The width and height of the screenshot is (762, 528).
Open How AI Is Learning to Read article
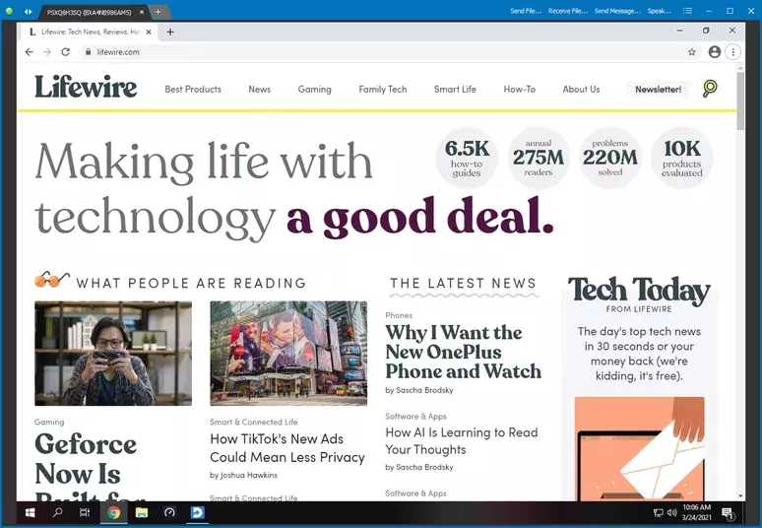point(462,441)
